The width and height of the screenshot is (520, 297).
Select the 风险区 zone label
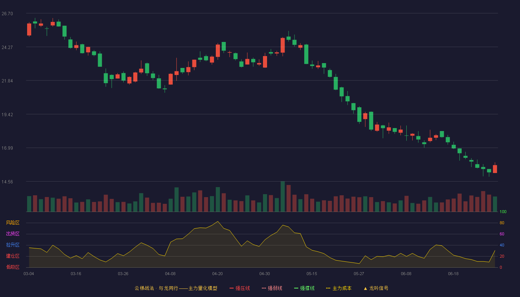click(13, 223)
